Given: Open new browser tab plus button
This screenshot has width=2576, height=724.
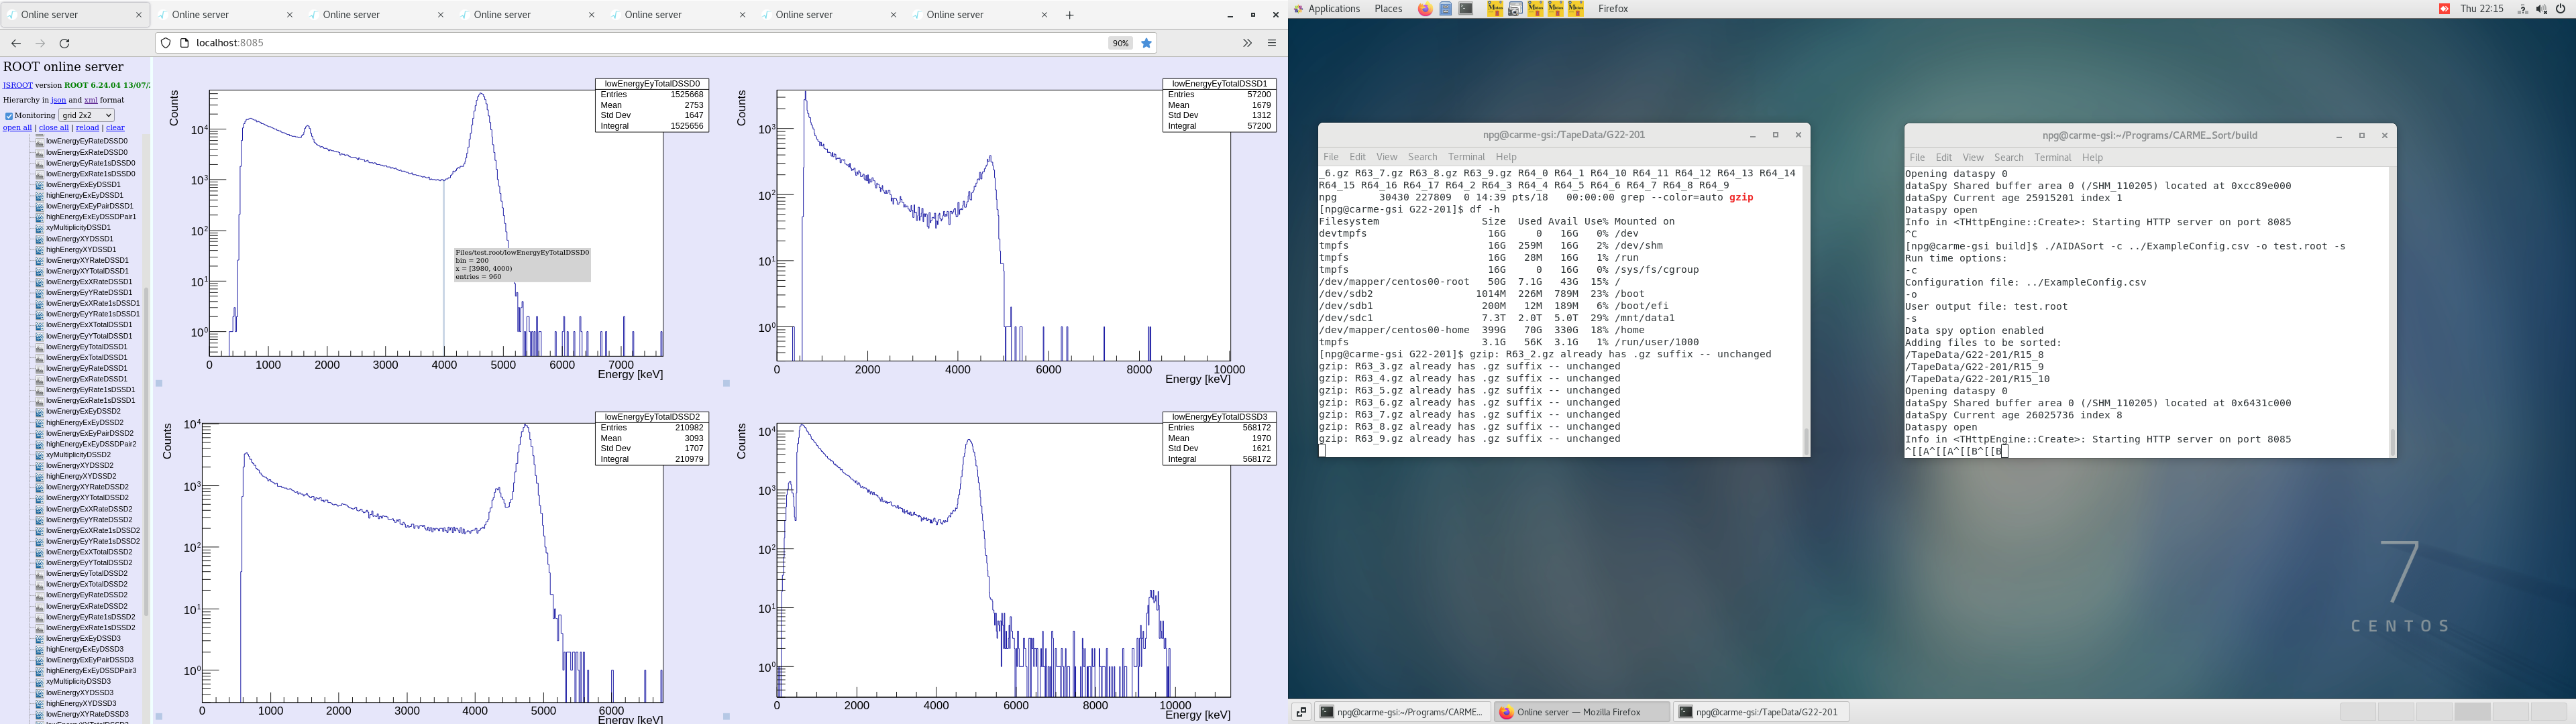Looking at the screenshot, I should click(x=1070, y=15).
